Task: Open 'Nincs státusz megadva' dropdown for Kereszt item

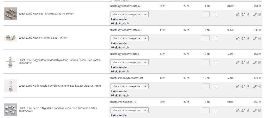Action: click(130, 110)
